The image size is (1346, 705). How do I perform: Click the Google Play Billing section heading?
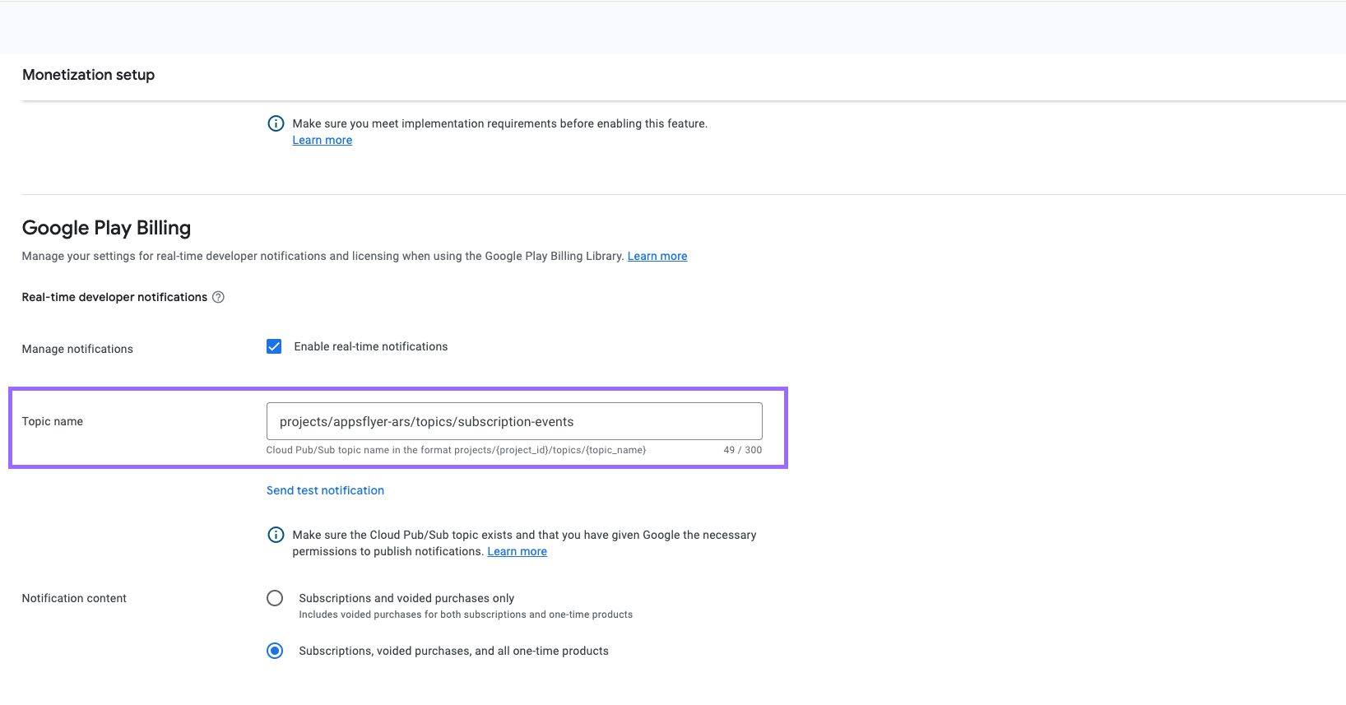(106, 228)
